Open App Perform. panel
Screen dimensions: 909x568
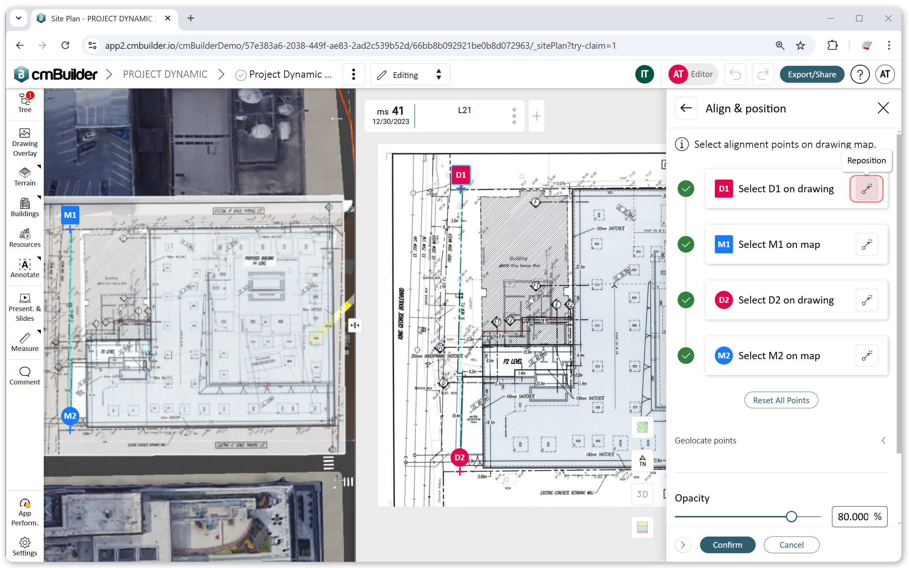25,513
